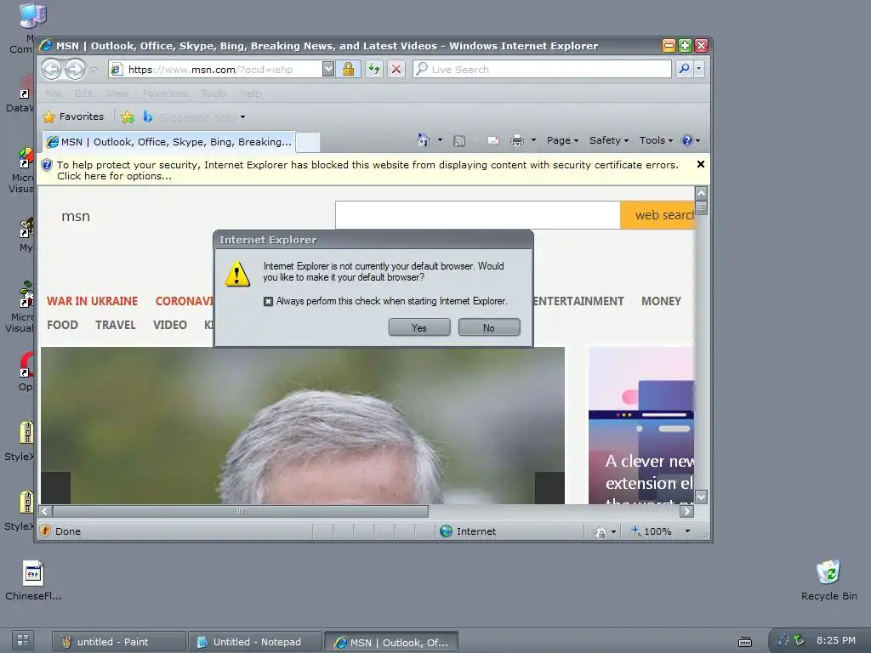Open the ChineseFl... desktop icon
This screenshot has height=653, width=871.
click(33, 581)
